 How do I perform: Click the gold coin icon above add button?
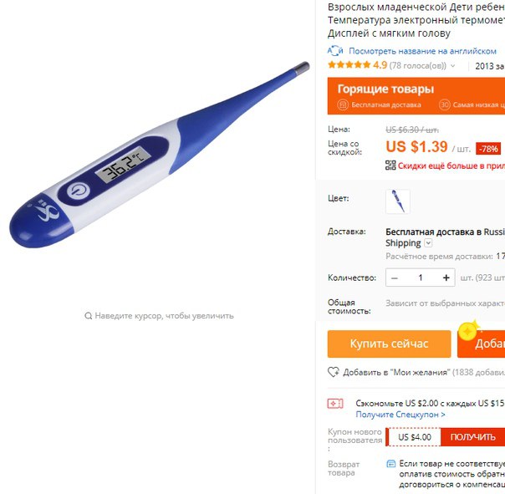pyautogui.click(x=468, y=330)
